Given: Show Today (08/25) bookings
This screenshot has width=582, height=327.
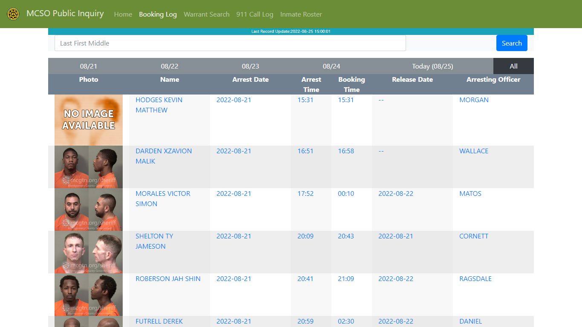Looking at the screenshot, I should click(x=432, y=66).
